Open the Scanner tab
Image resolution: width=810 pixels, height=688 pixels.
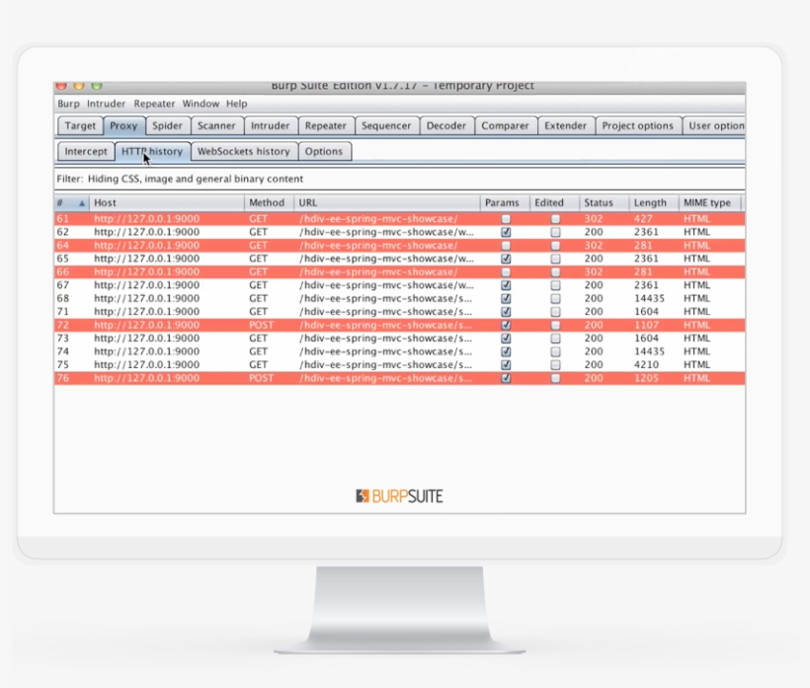[x=216, y=125]
